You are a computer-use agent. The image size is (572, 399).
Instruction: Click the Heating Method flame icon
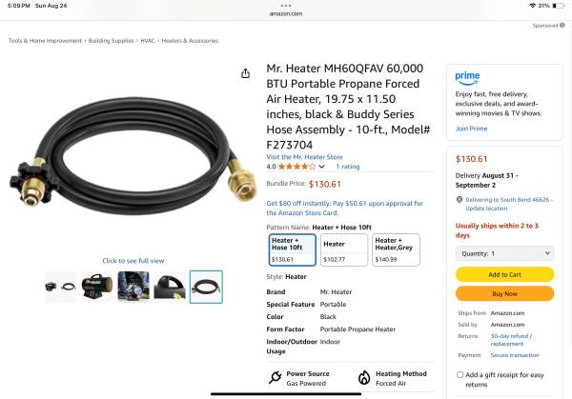(364, 377)
